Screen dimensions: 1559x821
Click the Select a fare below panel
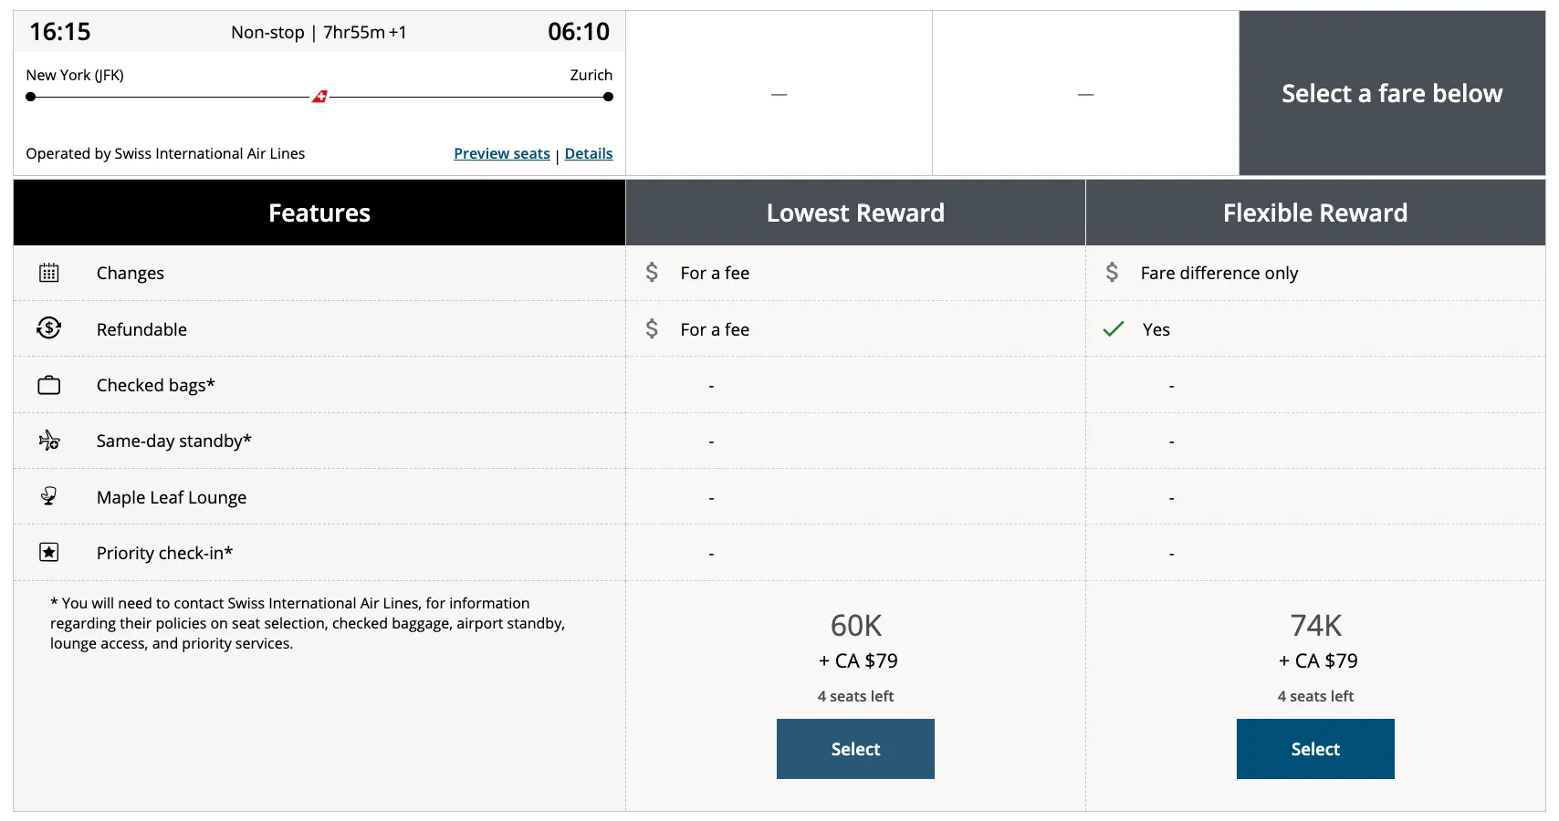1392,93
